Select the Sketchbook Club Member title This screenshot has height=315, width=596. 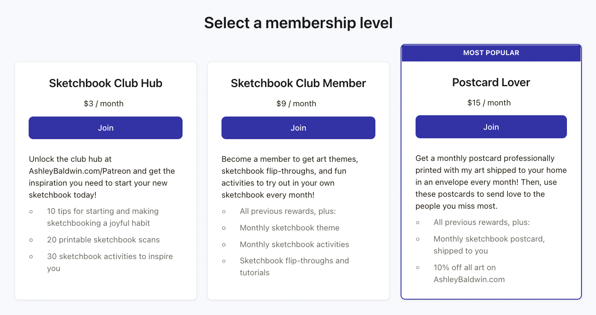298,83
